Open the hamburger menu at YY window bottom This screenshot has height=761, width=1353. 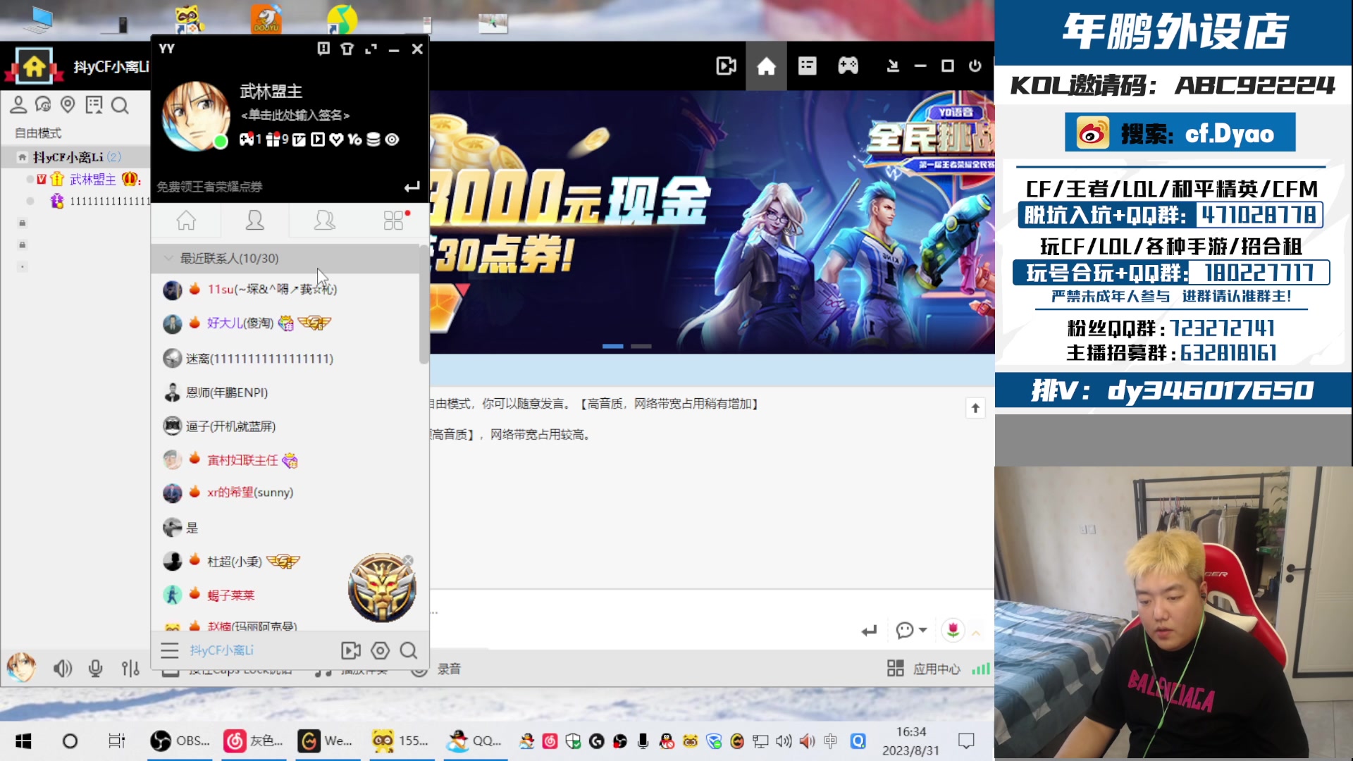[170, 650]
